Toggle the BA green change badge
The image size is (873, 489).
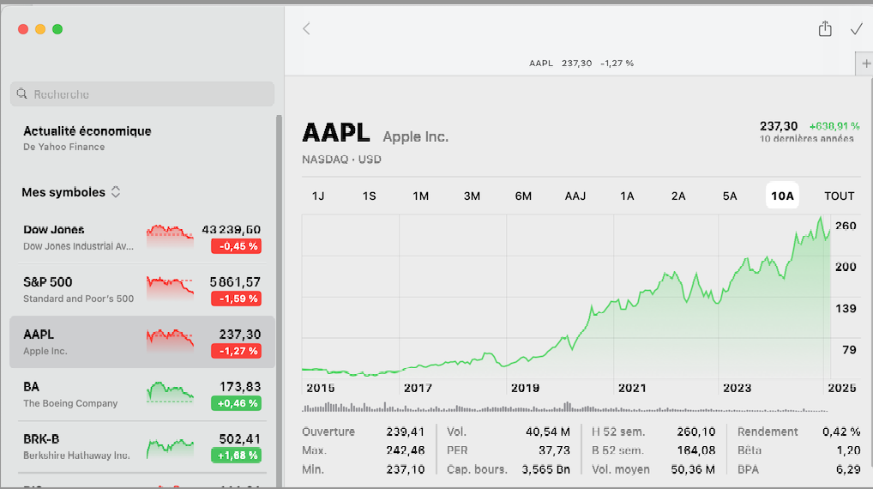[236, 403]
